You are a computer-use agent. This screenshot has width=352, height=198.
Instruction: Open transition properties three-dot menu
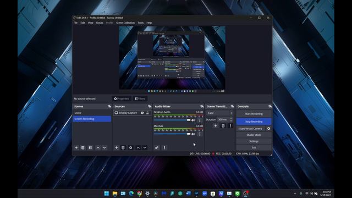click(230, 126)
